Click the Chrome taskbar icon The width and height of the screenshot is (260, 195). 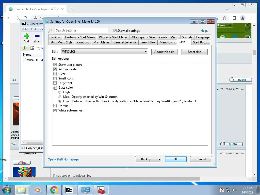[54, 190]
